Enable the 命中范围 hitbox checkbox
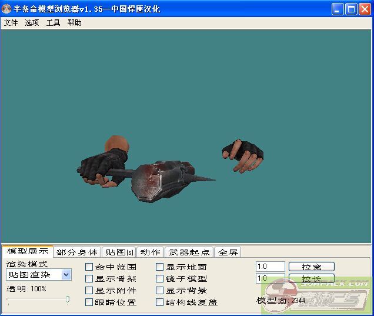This screenshot has width=374, height=316. 89,267
